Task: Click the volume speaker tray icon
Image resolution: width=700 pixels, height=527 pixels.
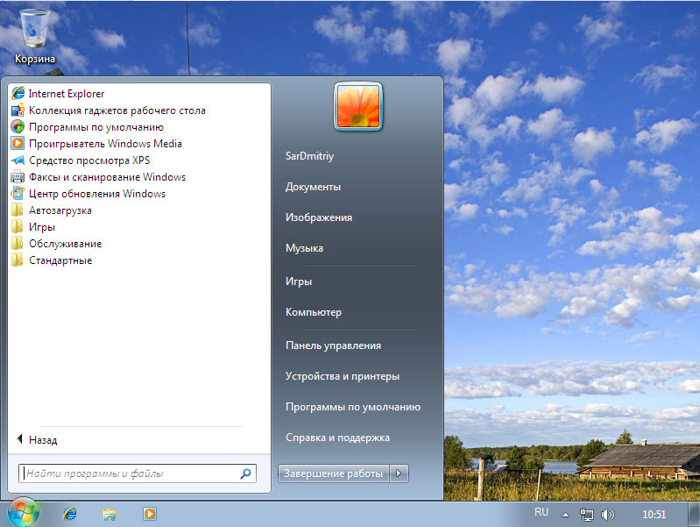Action: (x=608, y=514)
